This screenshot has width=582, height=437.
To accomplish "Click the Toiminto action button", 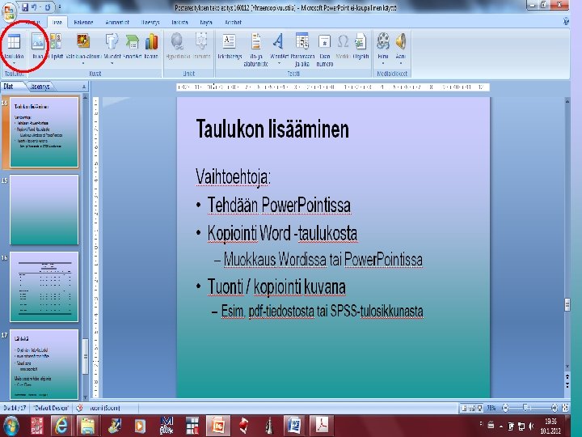I will point(201,46).
